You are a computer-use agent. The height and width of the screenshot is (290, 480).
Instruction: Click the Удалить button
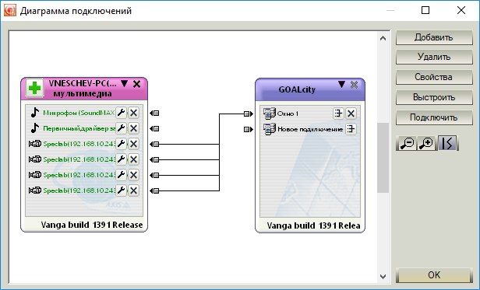[434, 57]
